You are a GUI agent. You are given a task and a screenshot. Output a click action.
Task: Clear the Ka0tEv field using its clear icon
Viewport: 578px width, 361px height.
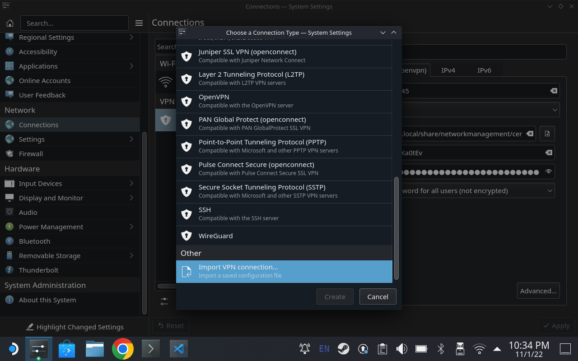(x=548, y=153)
